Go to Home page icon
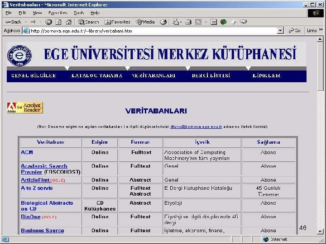This screenshot has width=326, height=244. [x=69, y=22]
